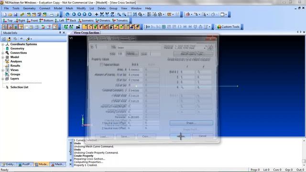Screen dimensions: 306x172
Task: Switch to Right view
Action: click(x=20, y=21)
